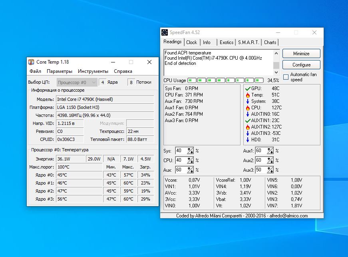Click the Ядро #0 temperature 45°C
The height and width of the screenshot is (257, 348).
click(x=79, y=175)
